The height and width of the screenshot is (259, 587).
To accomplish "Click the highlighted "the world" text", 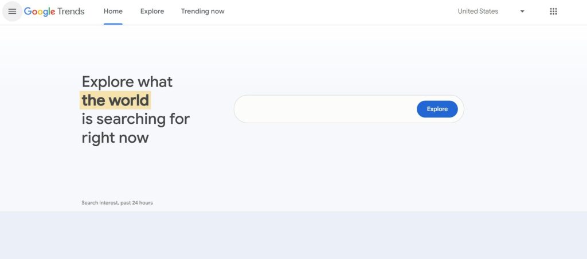I will [x=115, y=100].
